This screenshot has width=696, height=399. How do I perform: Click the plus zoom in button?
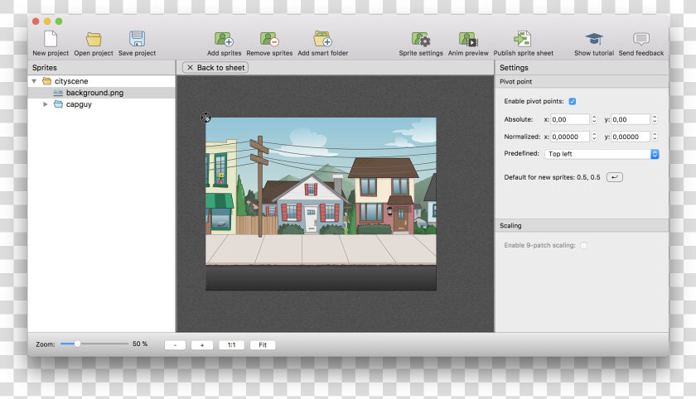click(202, 345)
